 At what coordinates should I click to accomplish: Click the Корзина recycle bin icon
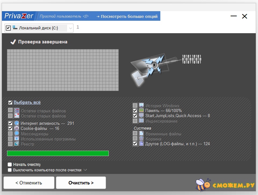point(142,139)
